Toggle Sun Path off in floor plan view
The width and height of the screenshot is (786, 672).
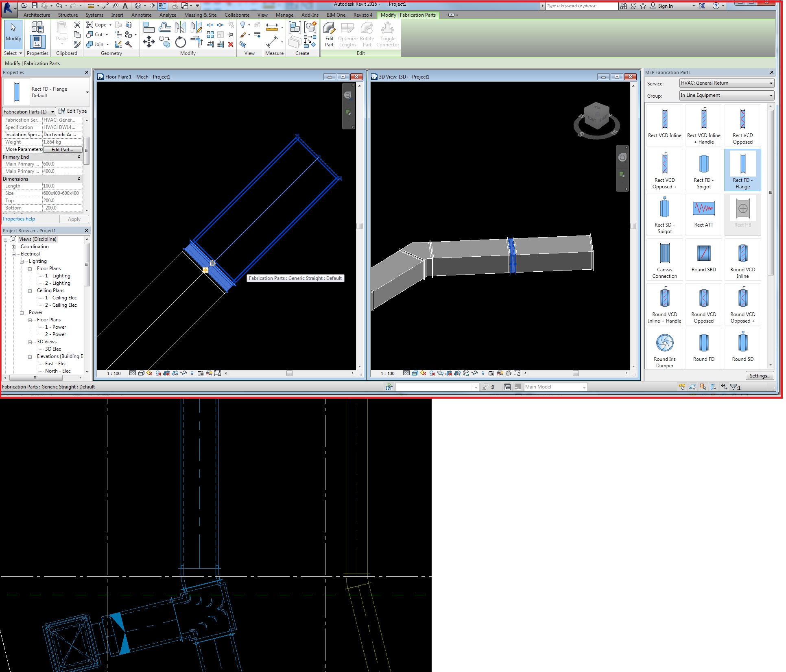(149, 373)
